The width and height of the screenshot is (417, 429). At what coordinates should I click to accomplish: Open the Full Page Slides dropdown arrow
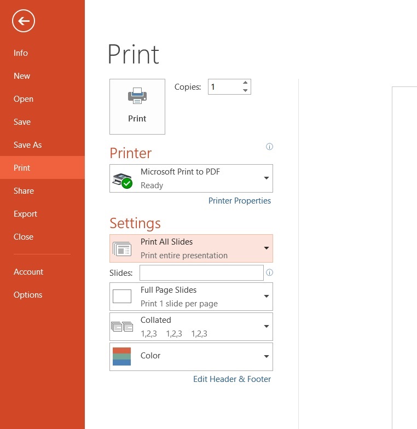click(267, 297)
